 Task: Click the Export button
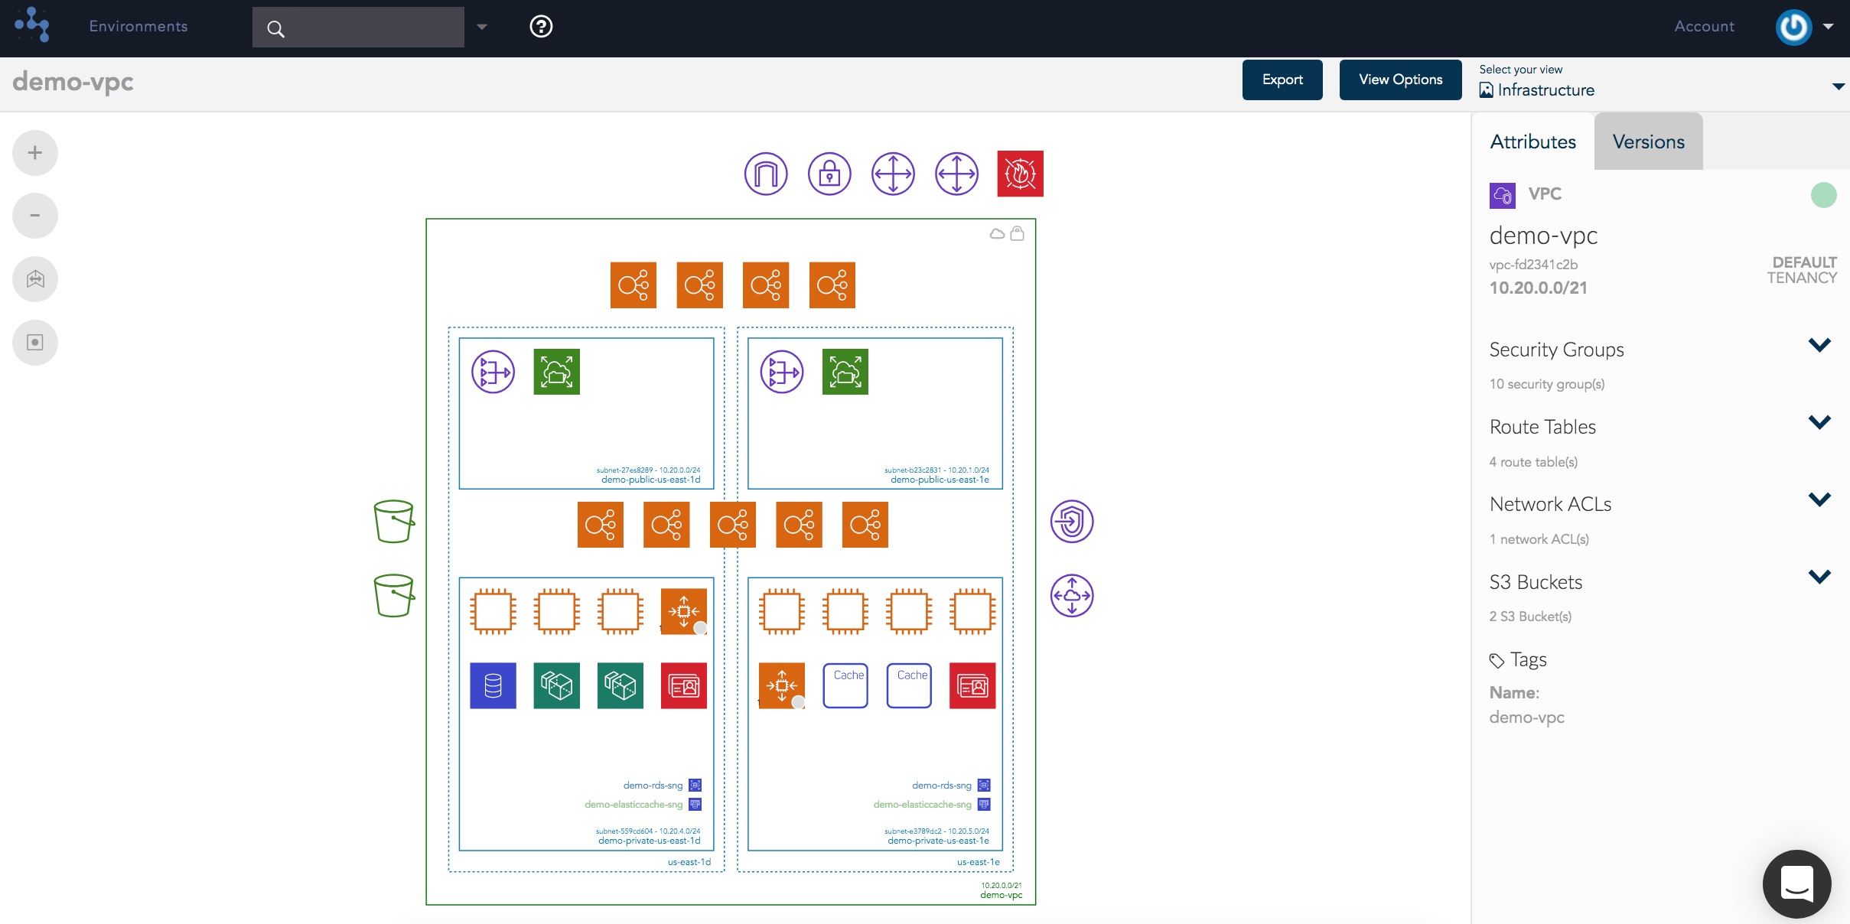(1282, 80)
